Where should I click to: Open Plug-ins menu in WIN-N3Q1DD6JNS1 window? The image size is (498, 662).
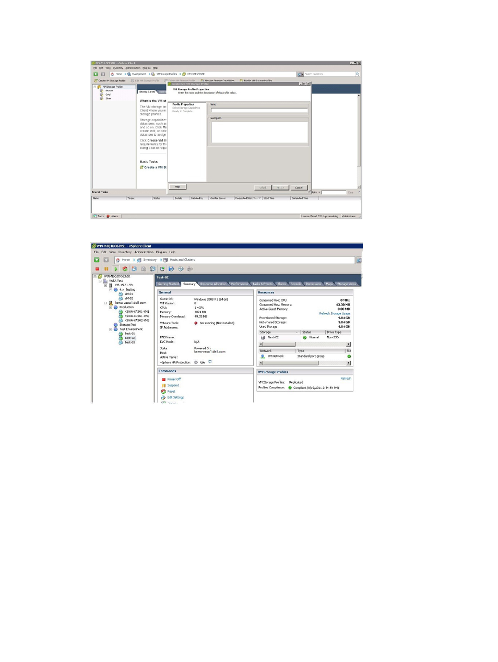pos(161,252)
